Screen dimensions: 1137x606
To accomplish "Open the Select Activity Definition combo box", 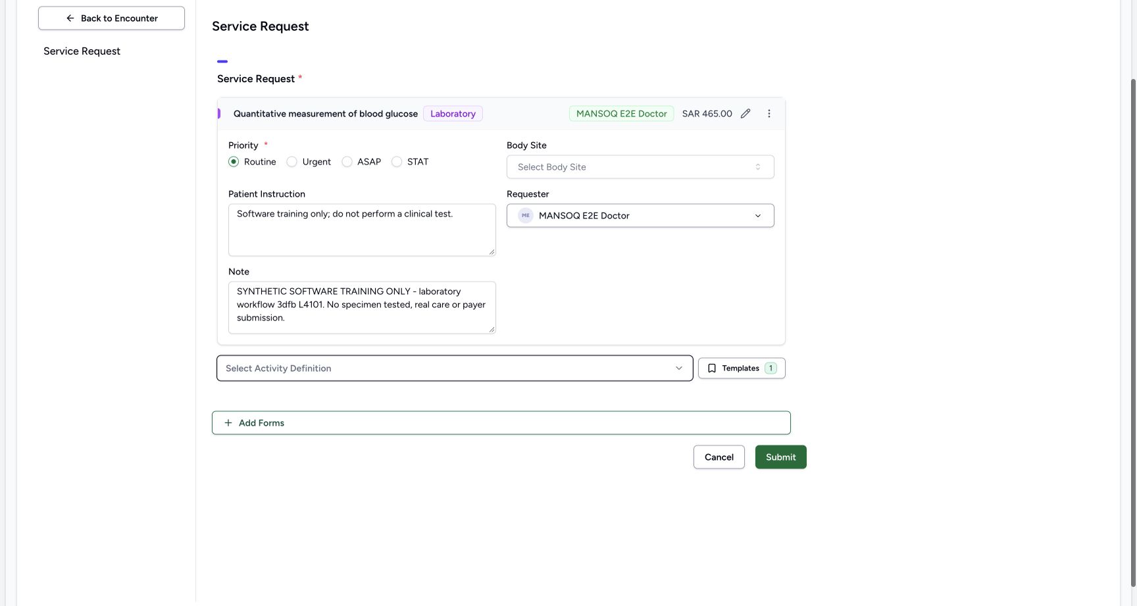I will (x=455, y=368).
